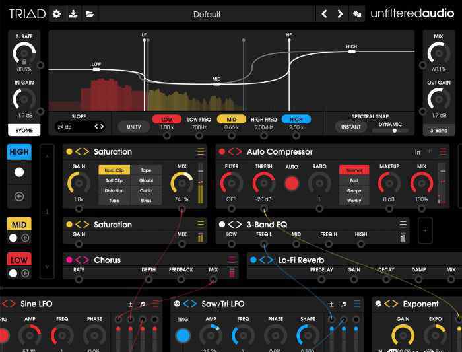The image size is (462, 352).
Task: Toggle MID band solo white circle
Action: coord(13,238)
